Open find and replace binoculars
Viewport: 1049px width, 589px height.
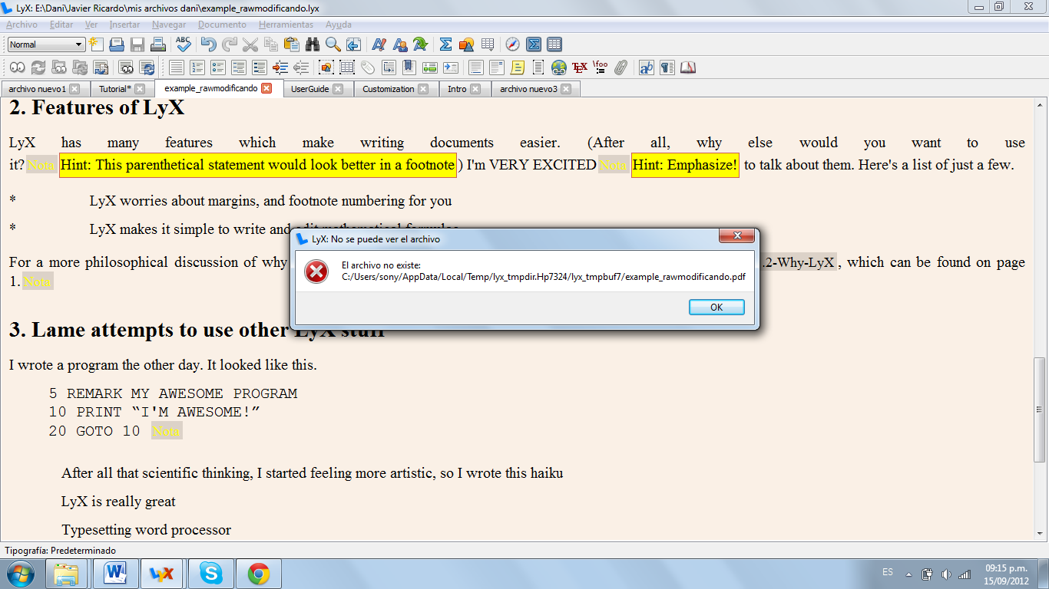pos(313,44)
